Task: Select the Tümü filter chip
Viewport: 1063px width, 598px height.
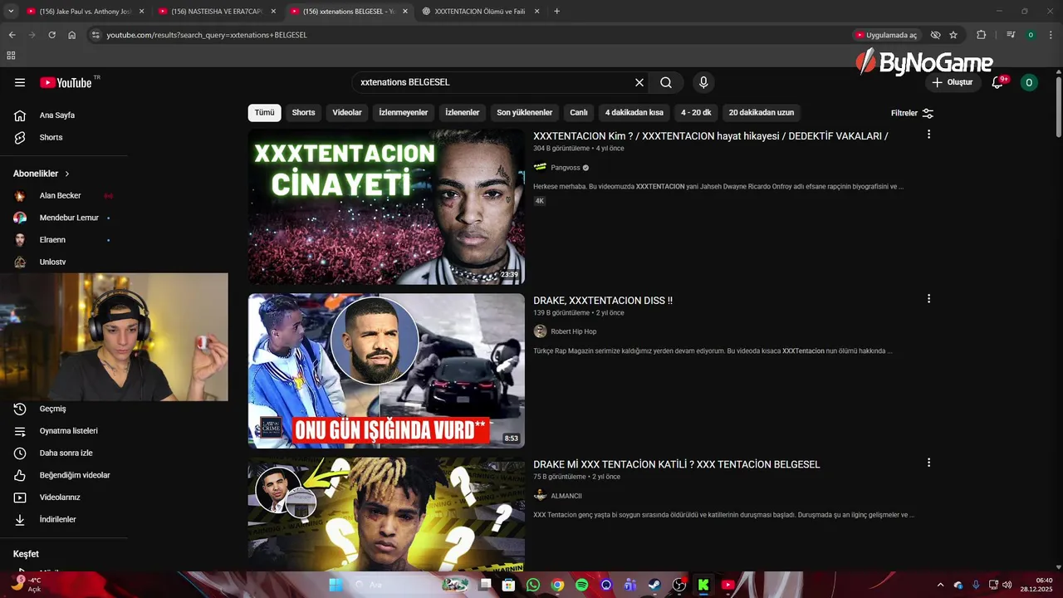Action: (264, 113)
